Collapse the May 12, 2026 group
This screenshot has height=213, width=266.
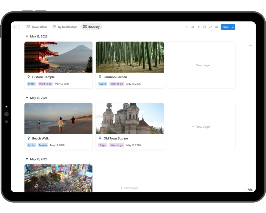point(27,36)
